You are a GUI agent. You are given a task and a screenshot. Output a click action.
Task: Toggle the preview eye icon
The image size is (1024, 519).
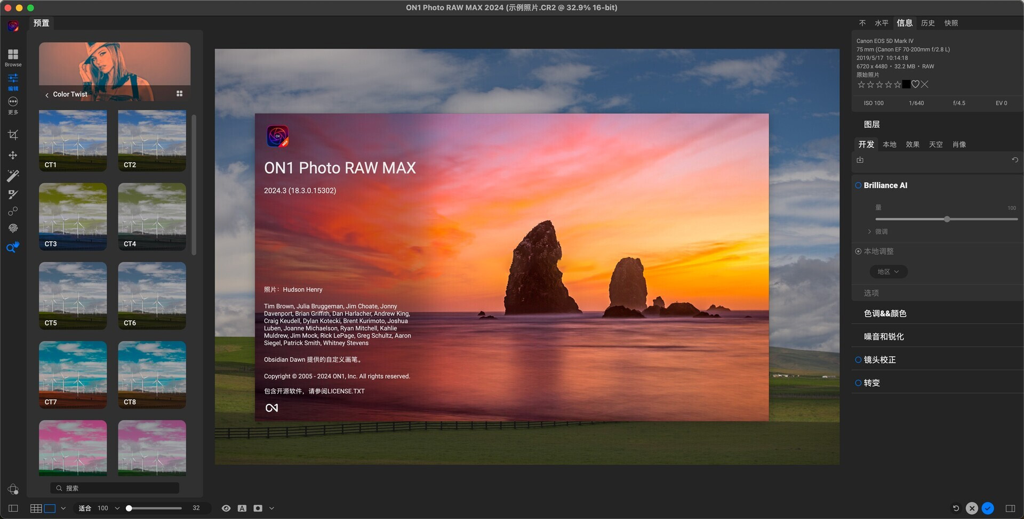[226, 508]
